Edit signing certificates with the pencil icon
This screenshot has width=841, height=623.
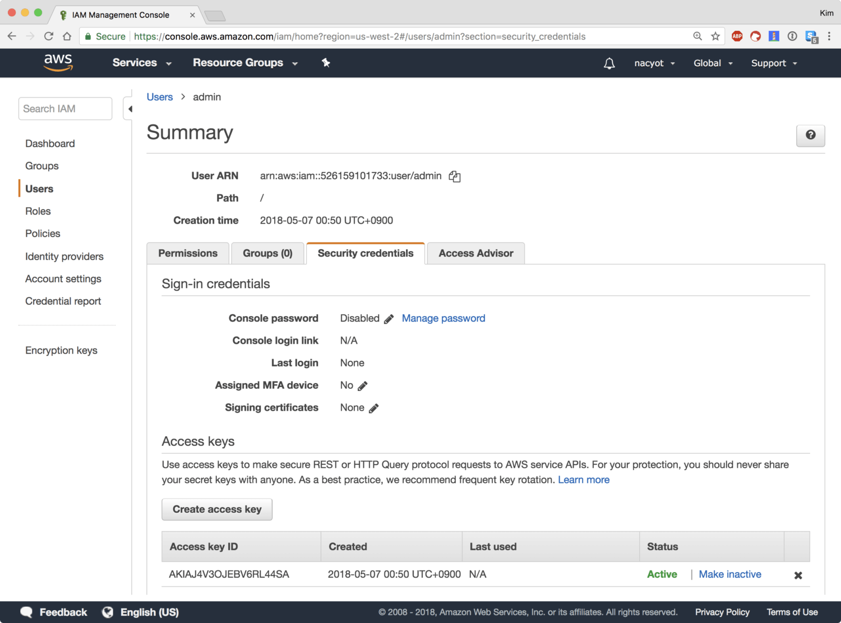[373, 408]
